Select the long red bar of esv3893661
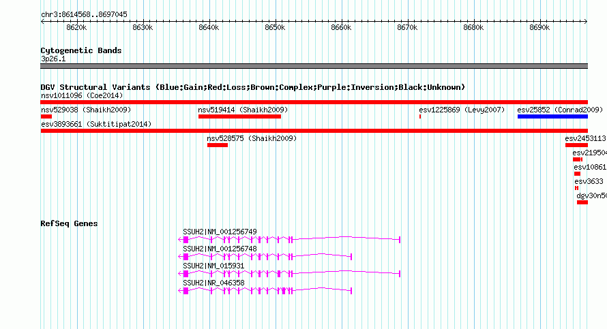The height and width of the screenshot is (329, 607). click(x=314, y=131)
